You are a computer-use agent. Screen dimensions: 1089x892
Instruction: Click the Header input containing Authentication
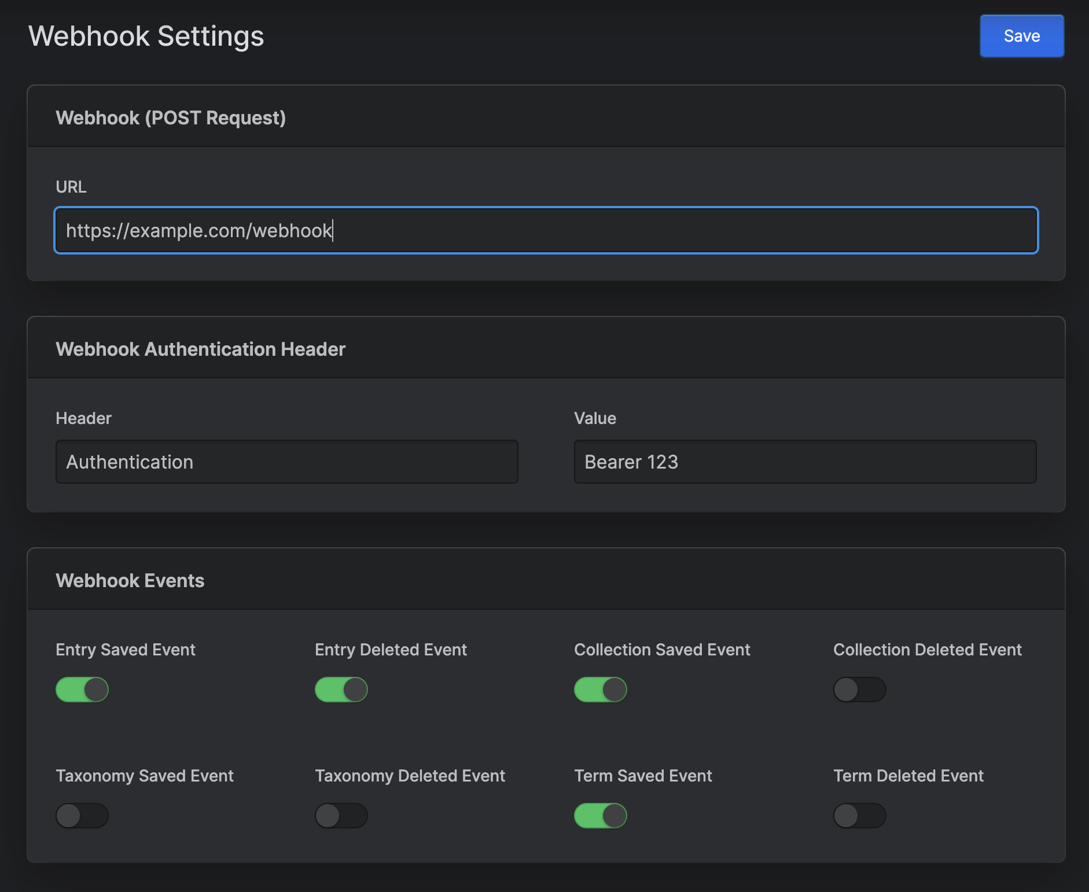(x=286, y=462)
